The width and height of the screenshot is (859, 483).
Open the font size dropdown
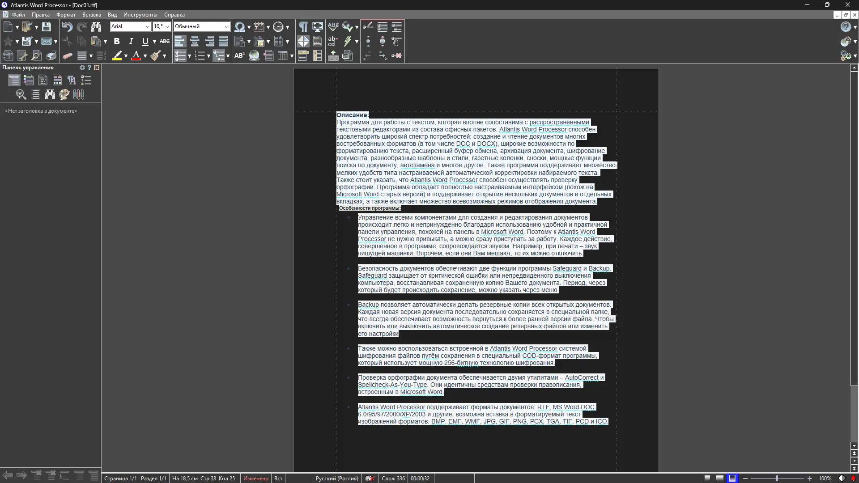click(167, 27)
